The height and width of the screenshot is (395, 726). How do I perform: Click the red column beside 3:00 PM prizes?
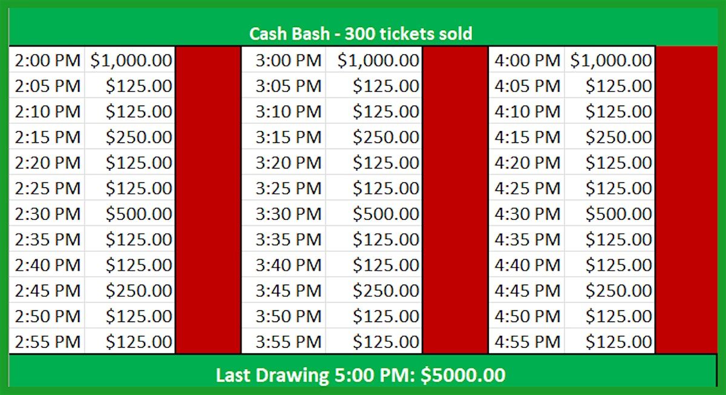(455, 200)
